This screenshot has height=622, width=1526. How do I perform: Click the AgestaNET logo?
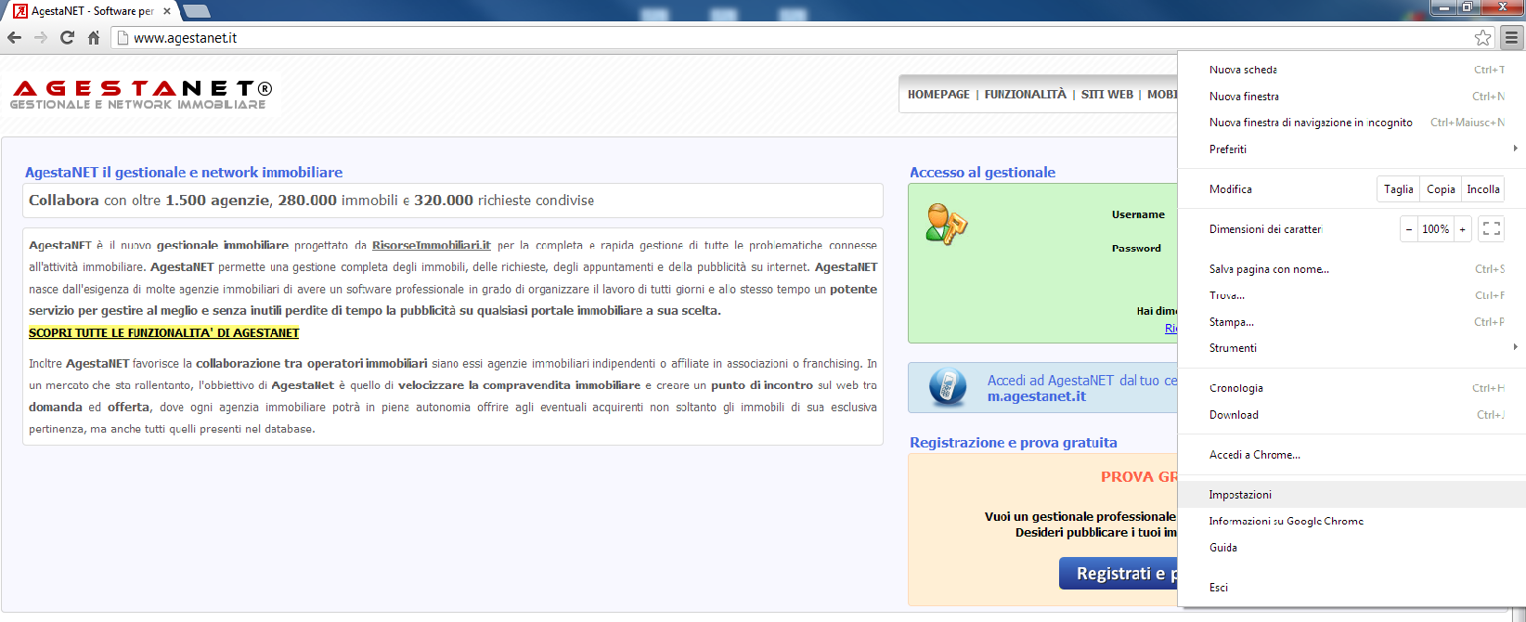[x=141, y=95]
